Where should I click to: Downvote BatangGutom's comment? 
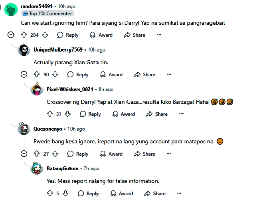pyautogui.click(x=66, y=193)
